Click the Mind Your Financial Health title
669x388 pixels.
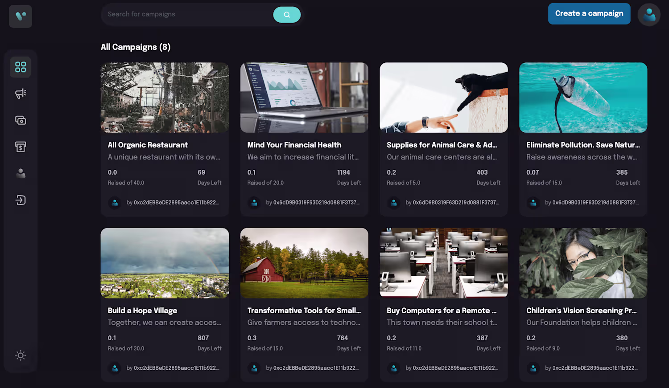tap(294, 145)
